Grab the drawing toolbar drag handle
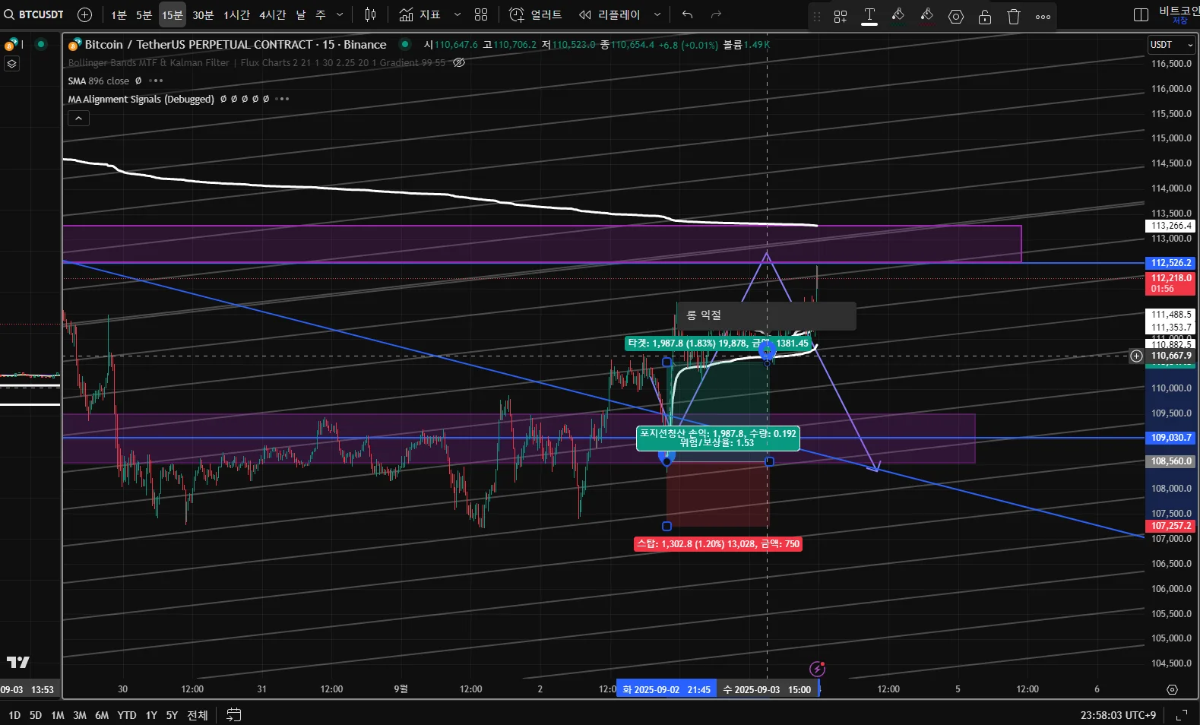The image size is (1200, 725). click(817, 16)
